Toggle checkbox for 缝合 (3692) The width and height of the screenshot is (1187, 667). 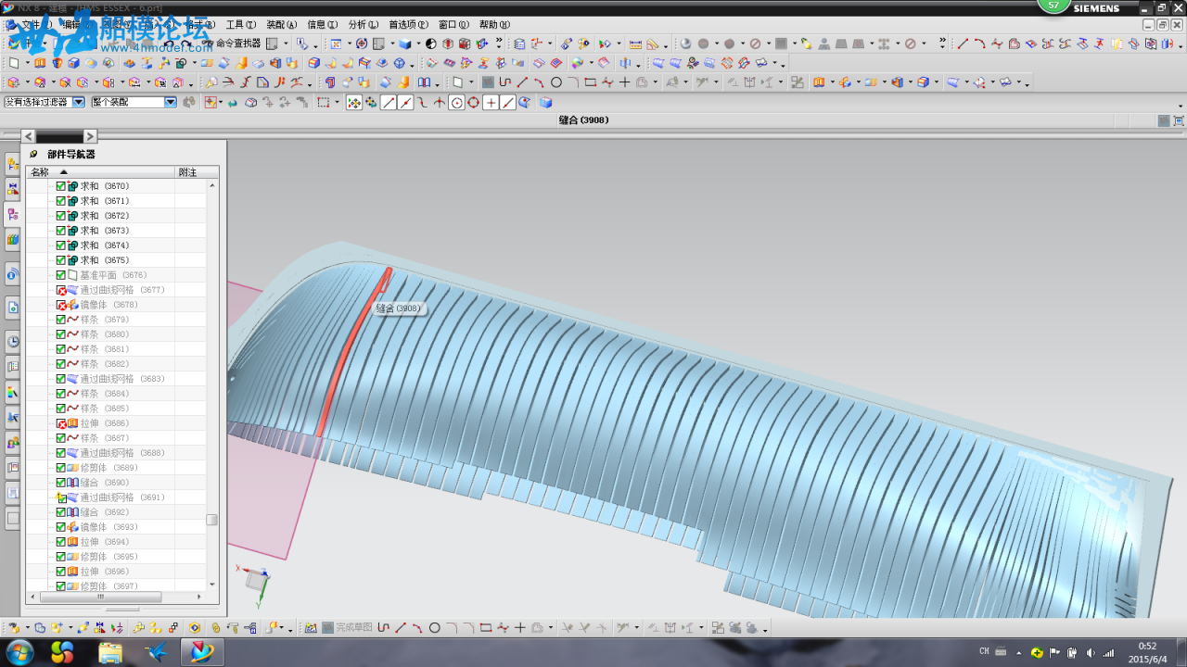tap(61, 512)
